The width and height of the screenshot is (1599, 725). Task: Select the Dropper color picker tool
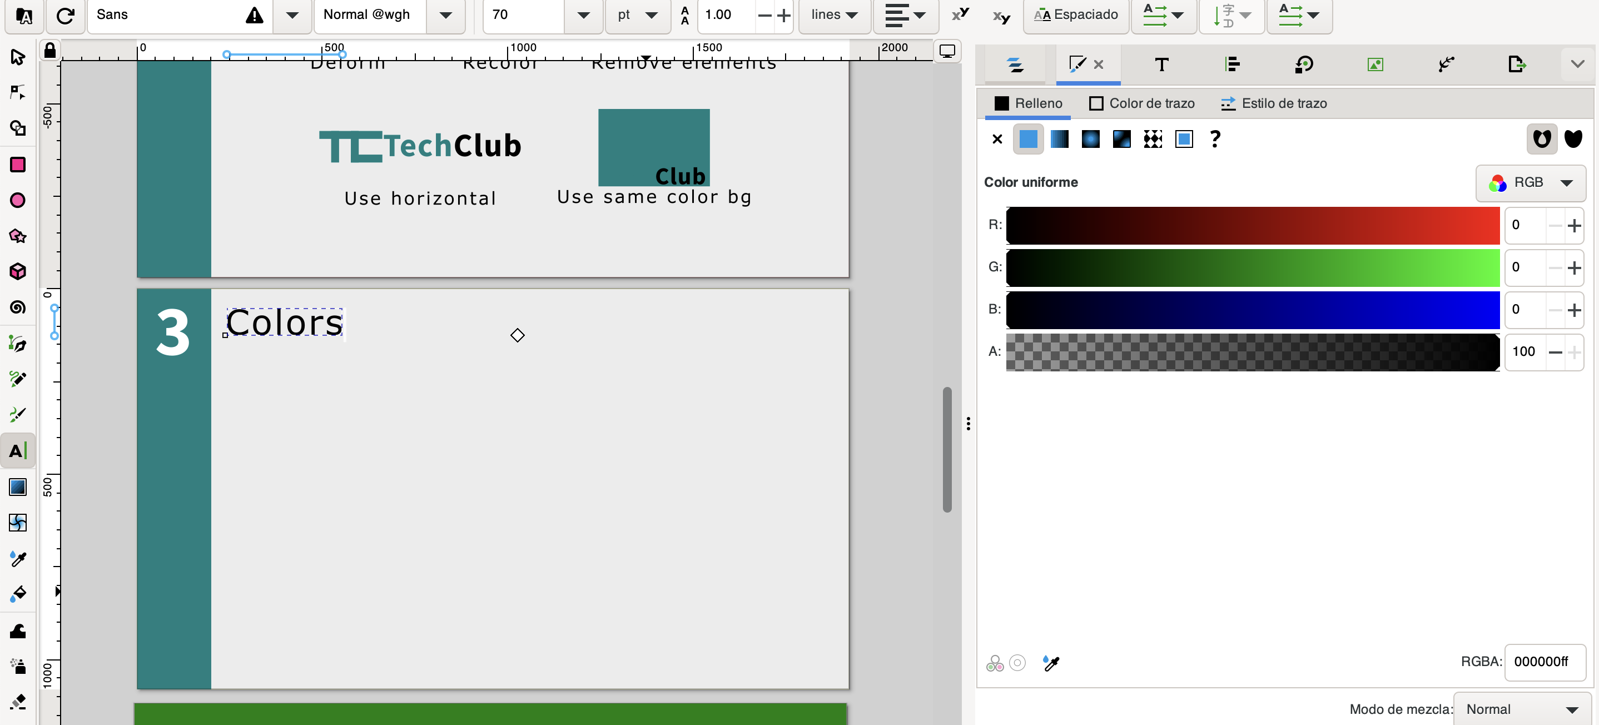point(17,559)
